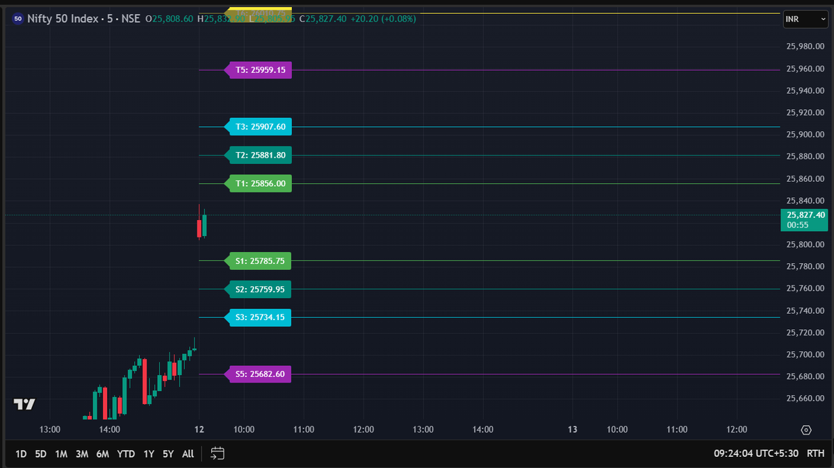The height and width of the screenshot is (468, 834).
Task: Click the 25,660.00 price axis label
Action: click(x=805, y=399)
